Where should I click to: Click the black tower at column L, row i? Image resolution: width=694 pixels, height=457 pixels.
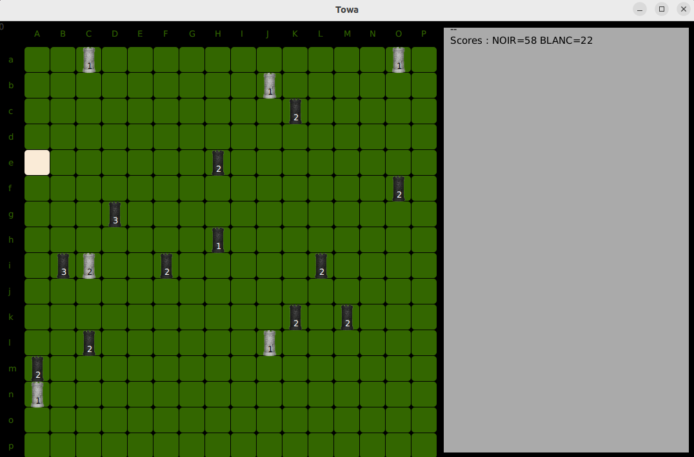[321, 266]
